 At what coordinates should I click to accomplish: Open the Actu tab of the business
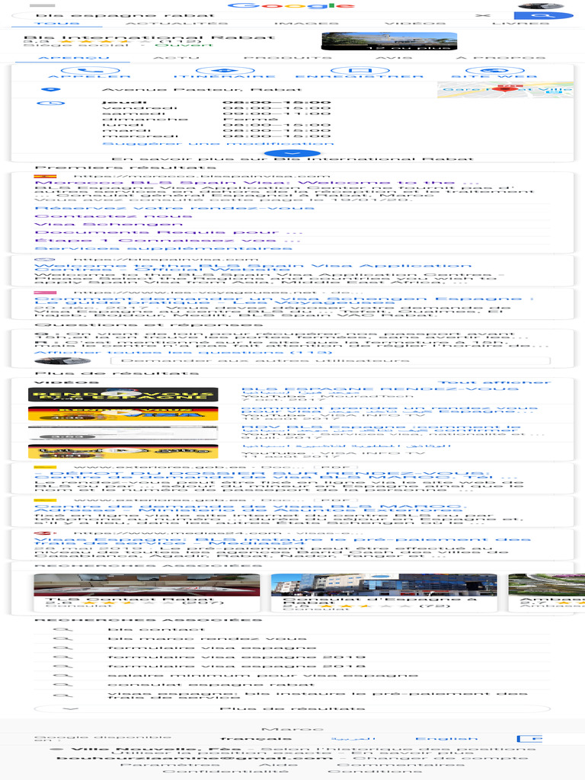[x=176, y=58]
